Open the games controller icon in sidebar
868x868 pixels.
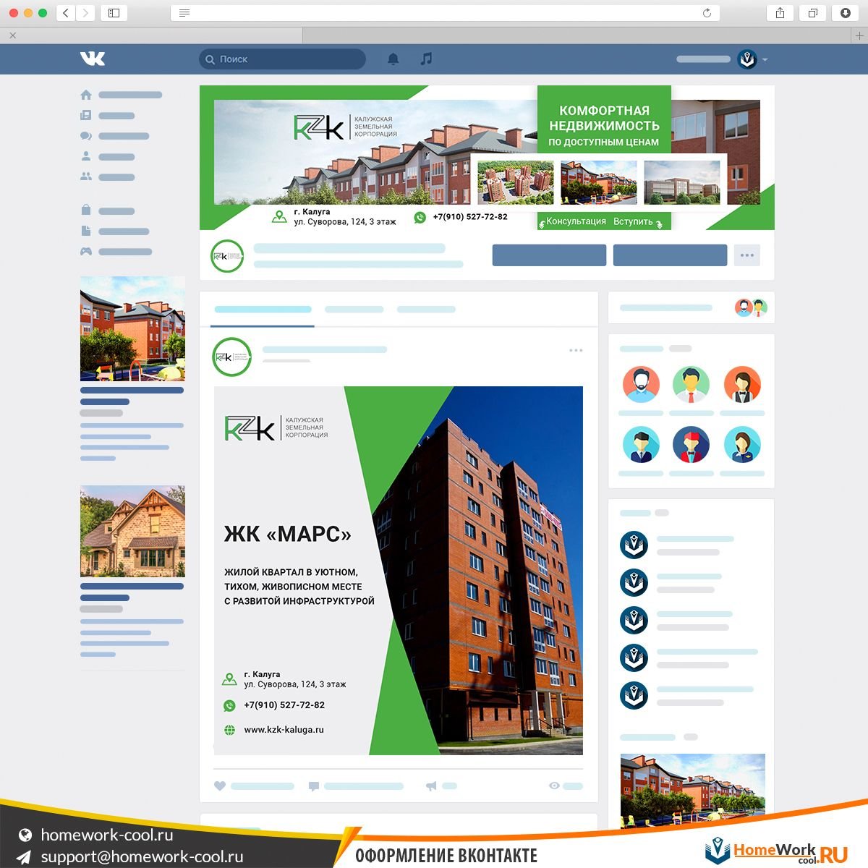coord(86,252)
